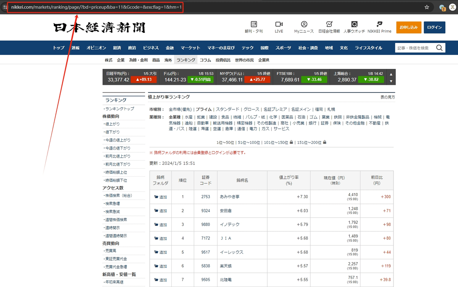
Task: Open 楽天銀 stock name link
Action: [x=226, y=266]
